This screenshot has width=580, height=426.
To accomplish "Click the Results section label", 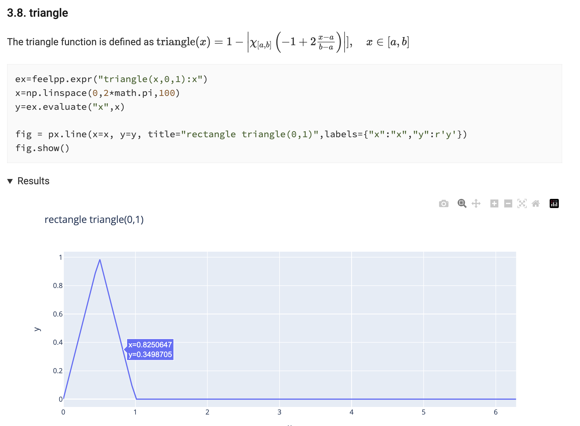I will (x=33, y=181).
